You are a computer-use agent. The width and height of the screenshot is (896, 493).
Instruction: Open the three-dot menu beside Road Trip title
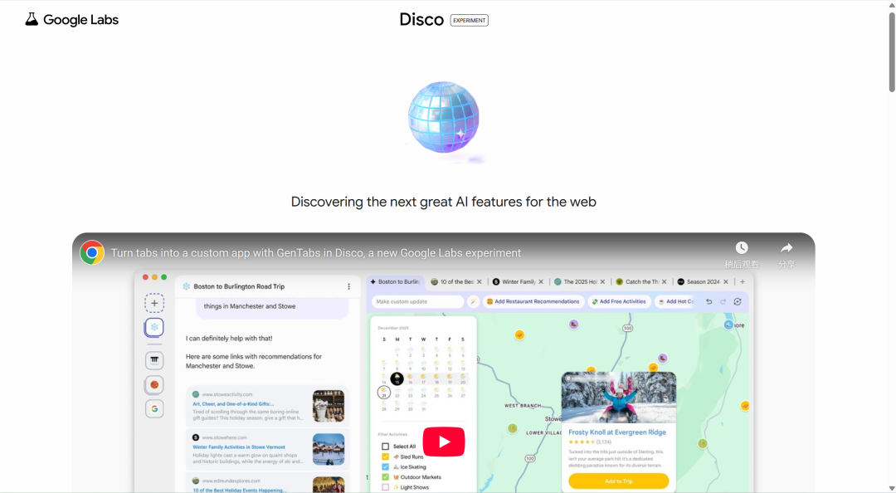click(348, 286)
